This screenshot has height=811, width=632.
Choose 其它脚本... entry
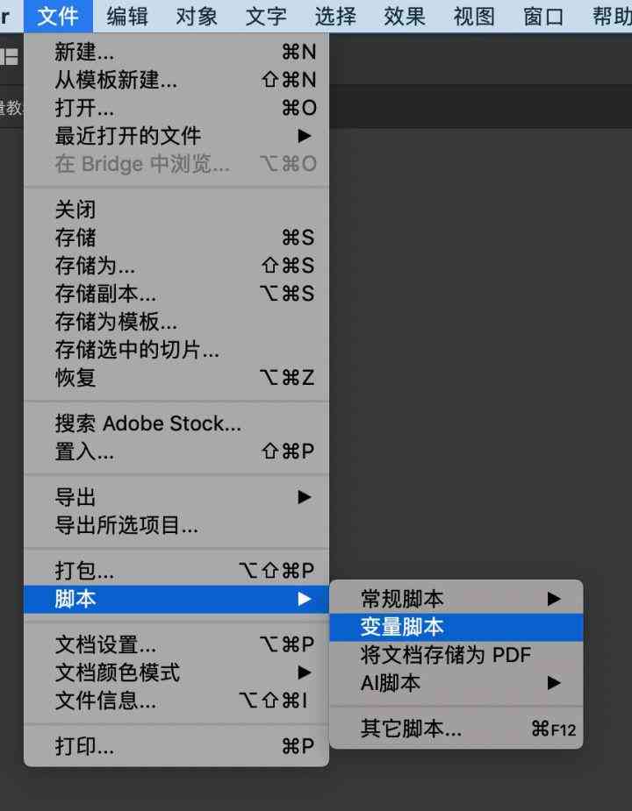tap(456, 729)
